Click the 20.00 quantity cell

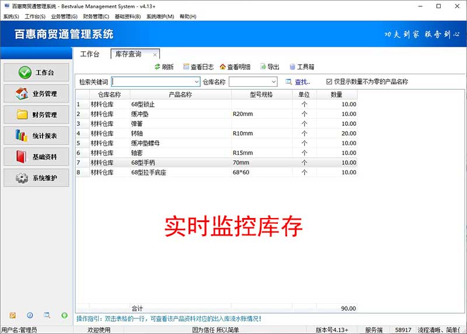[x=337, y=133]
